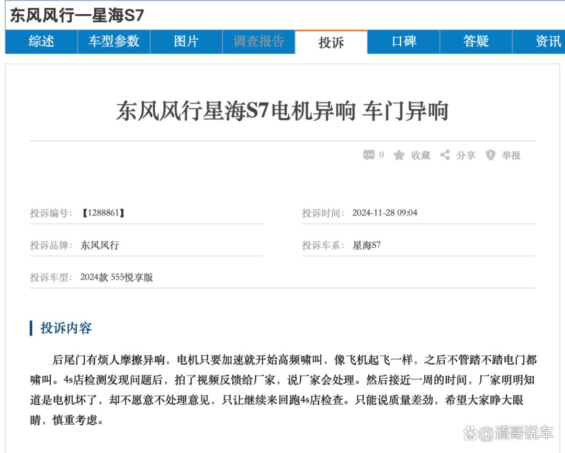Click the 收藏 link
The width and height of the screenshot is (565, 453).
tap(421, 155)
